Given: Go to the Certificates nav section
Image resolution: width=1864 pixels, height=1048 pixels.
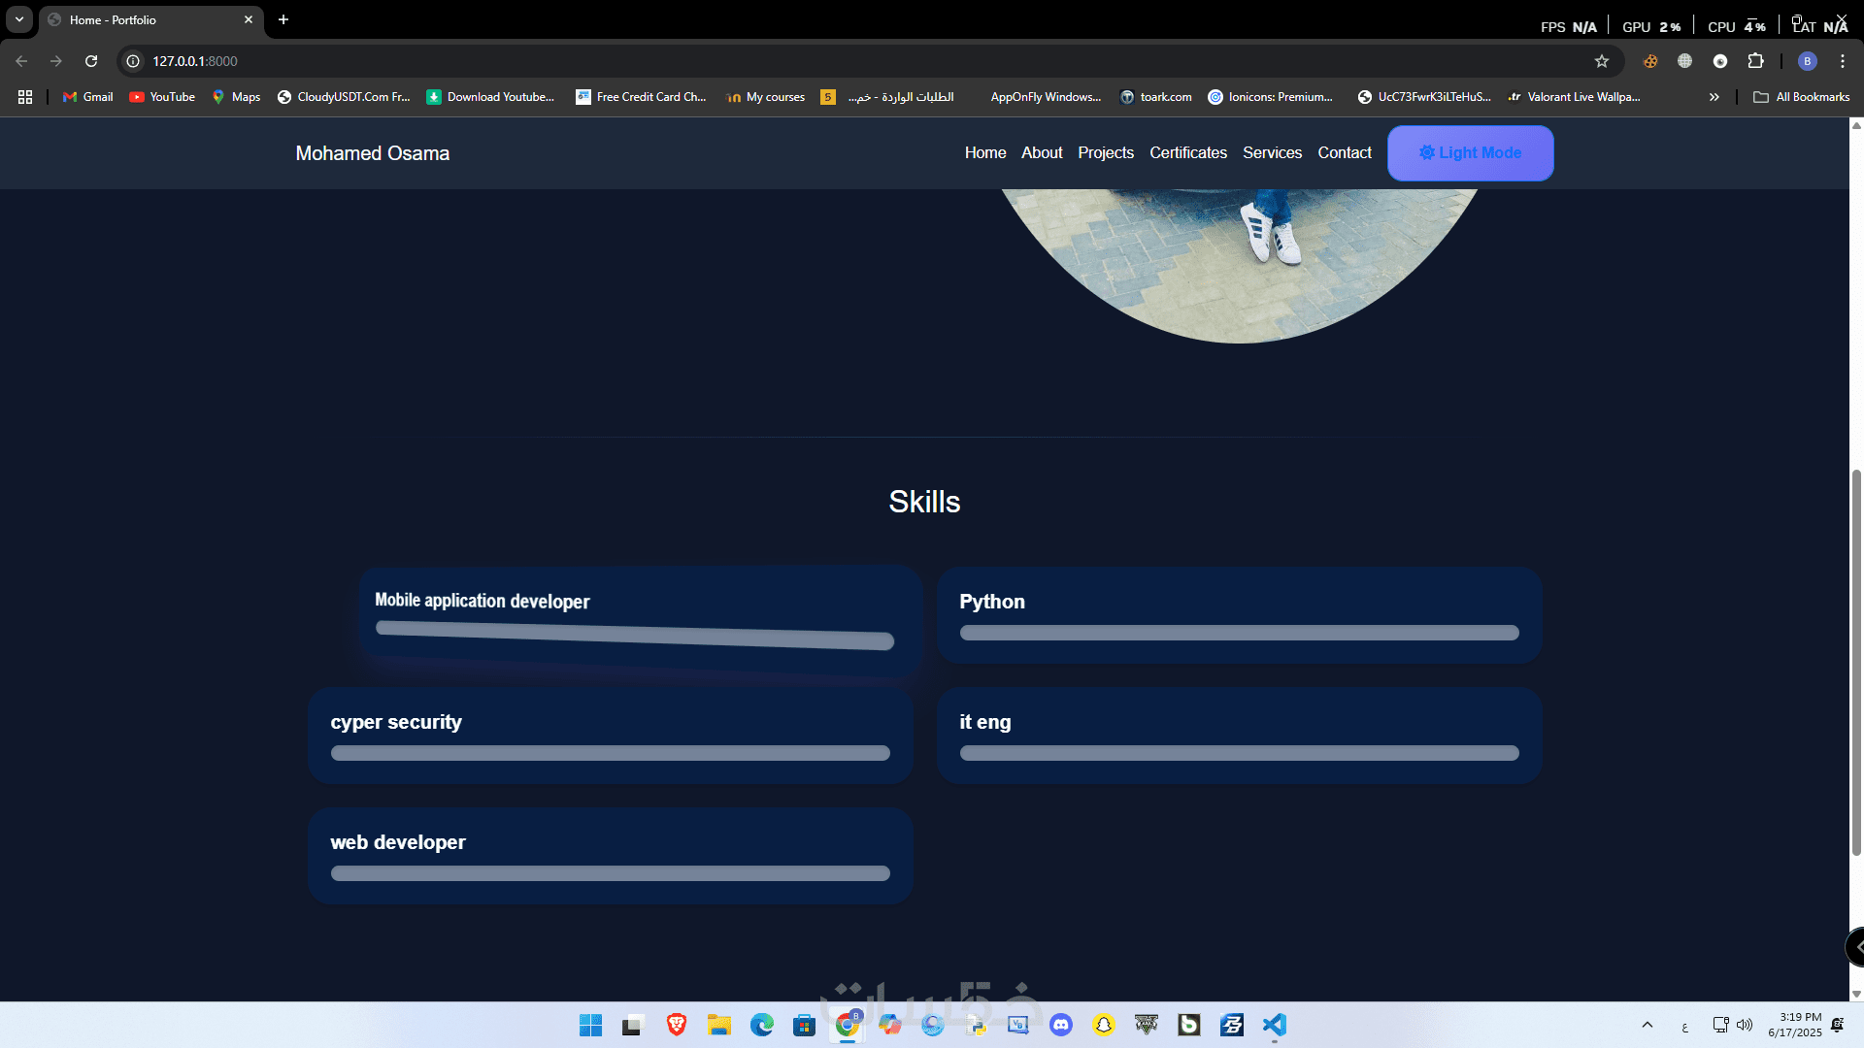Looking at the screenshot, I should coord(1188,153).
